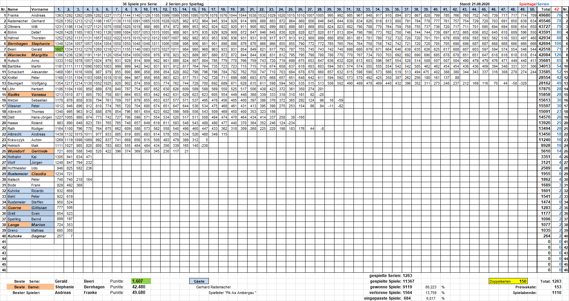Select the Spielabende value 1110
Image resolution: width=569 pixels, height=301 pixels.
click(556, 293)
